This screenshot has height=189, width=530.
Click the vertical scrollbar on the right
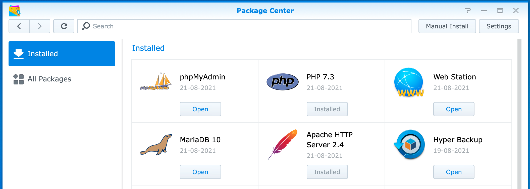pyautogui.click(x=519, y=114)
